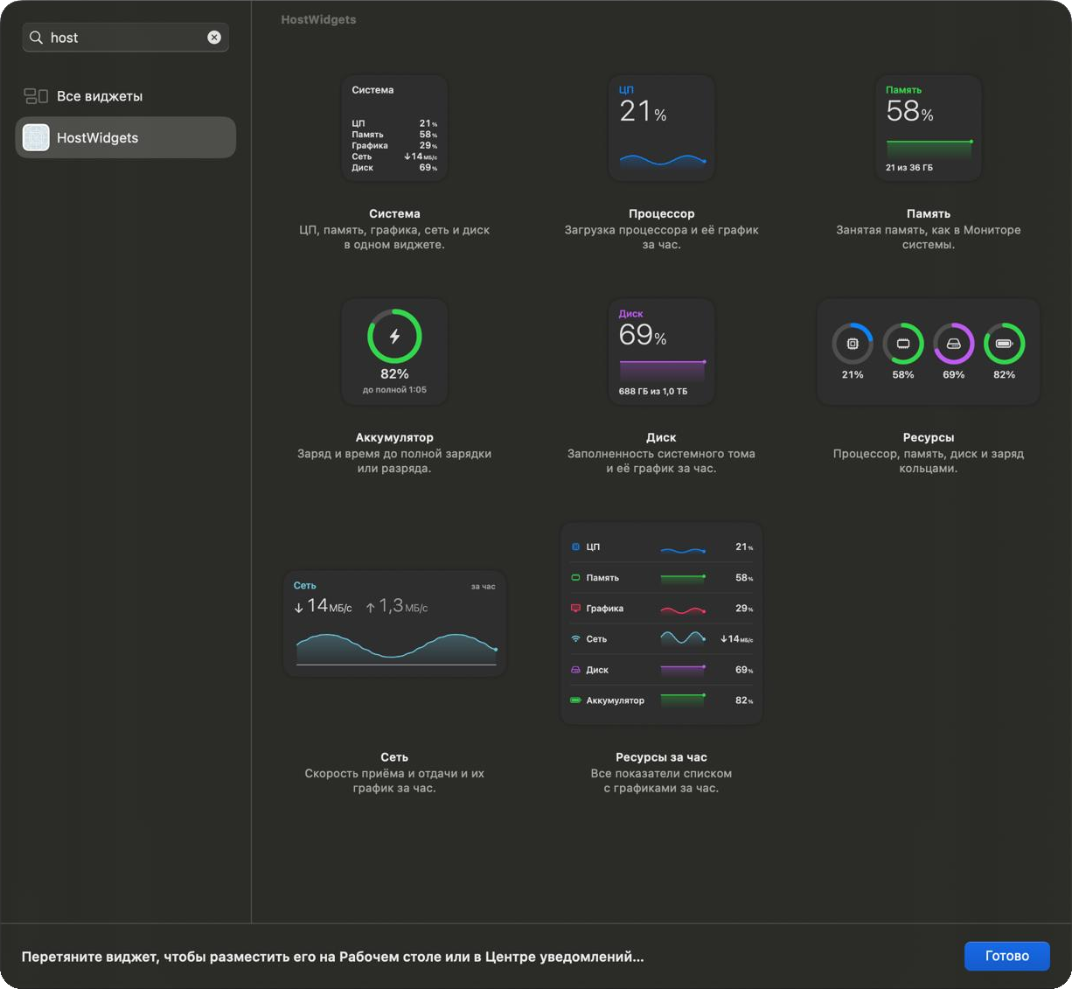Click the lightning bolt charging icon

coord(394,336)
